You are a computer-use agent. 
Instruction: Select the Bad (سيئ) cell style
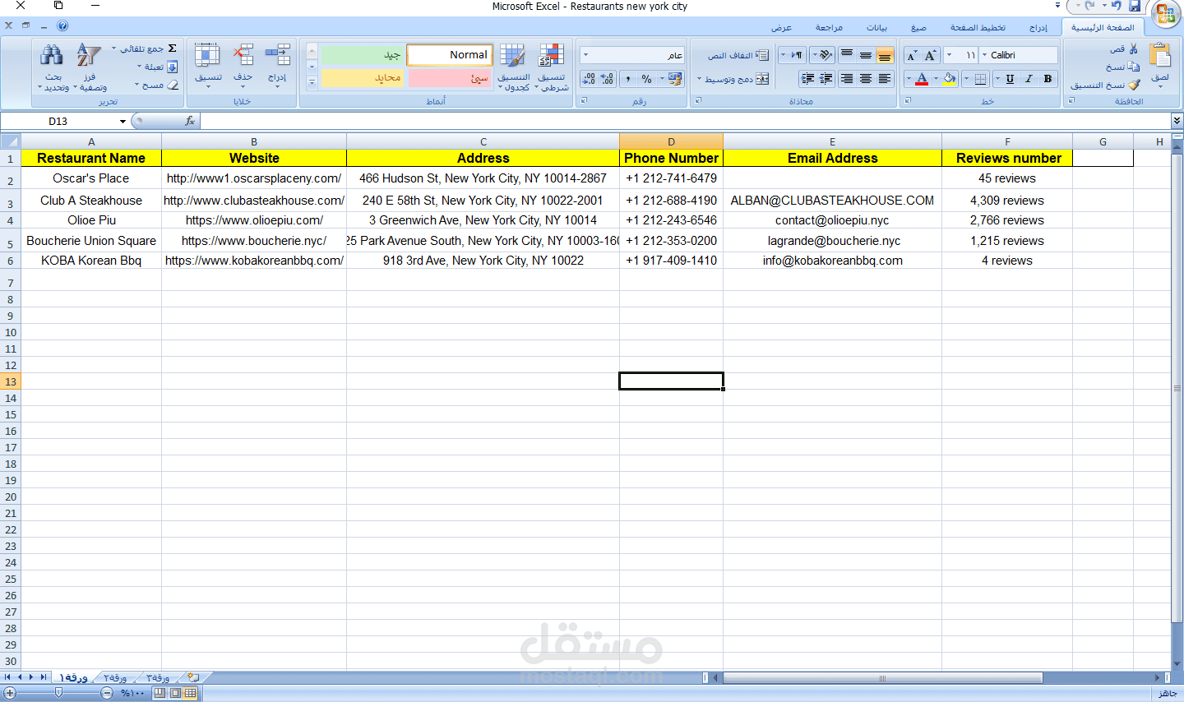pyautogui.click(x=450, y=78)
